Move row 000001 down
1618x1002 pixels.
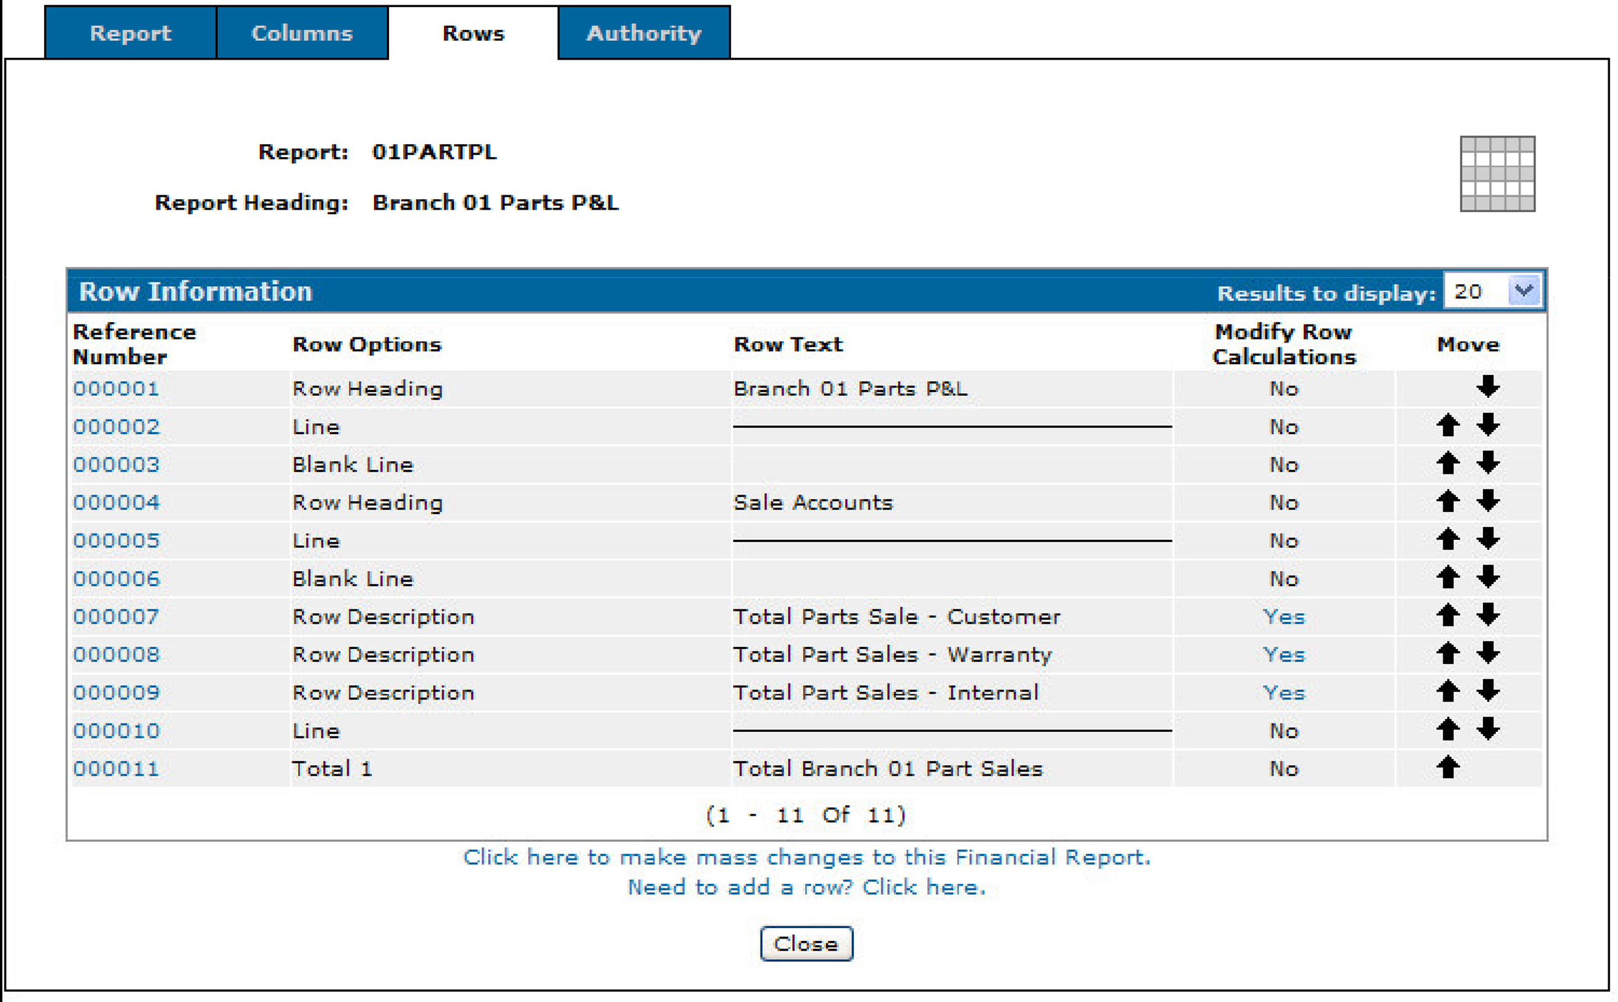click(x=1488, y=386)
